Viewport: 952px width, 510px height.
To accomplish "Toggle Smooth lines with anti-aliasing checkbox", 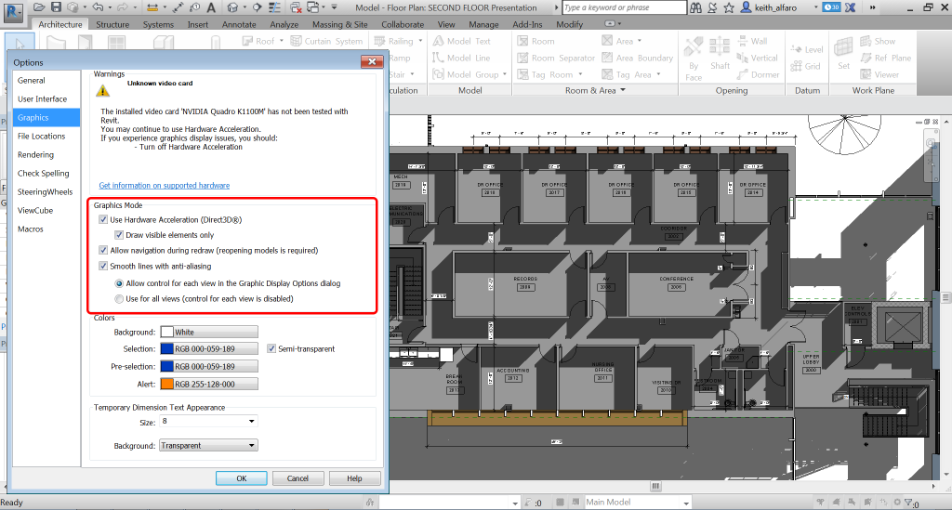I will click(103, 267).
